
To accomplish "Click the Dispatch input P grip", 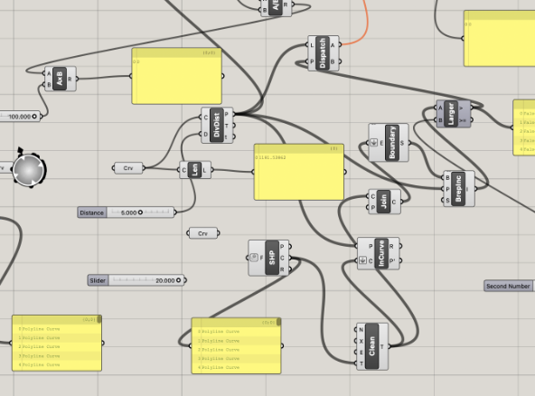I will [307, 62].
